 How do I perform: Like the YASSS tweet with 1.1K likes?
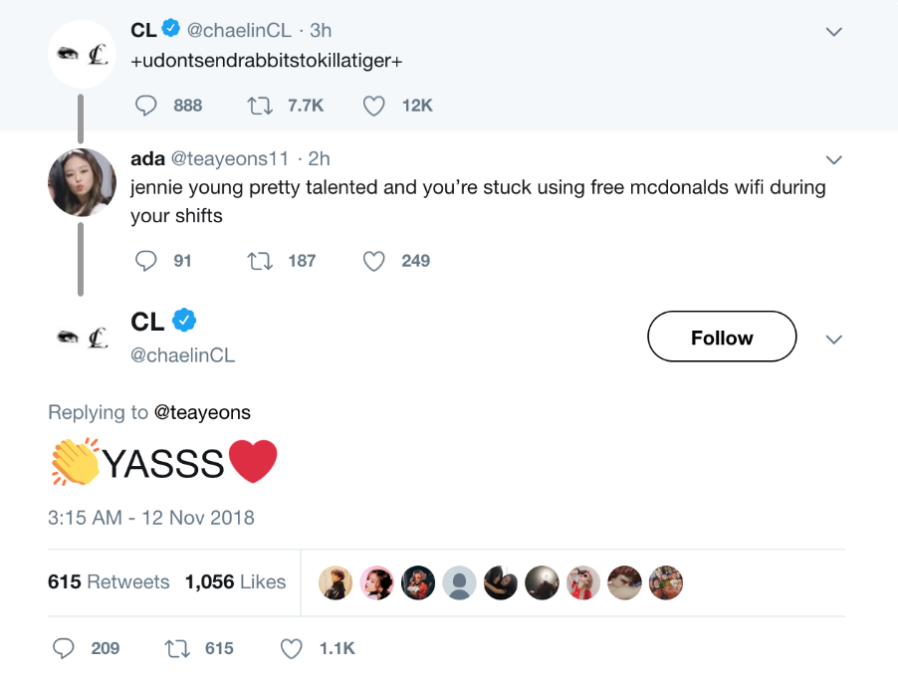point(292,648)
